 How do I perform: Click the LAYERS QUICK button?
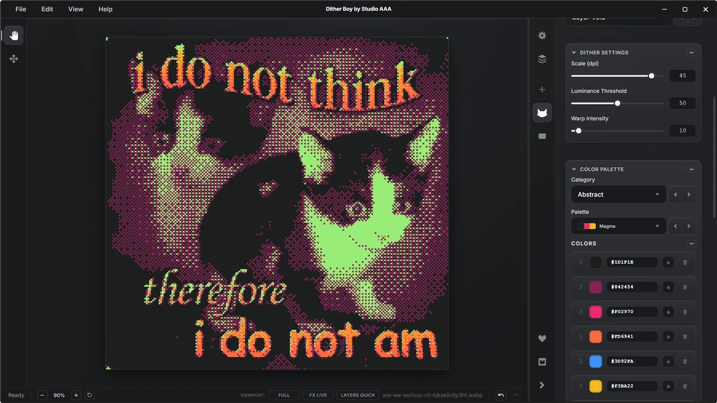[x=358, y=395]
